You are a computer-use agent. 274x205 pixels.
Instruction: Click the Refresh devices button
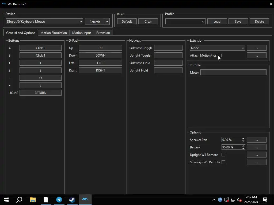(95, 22)
